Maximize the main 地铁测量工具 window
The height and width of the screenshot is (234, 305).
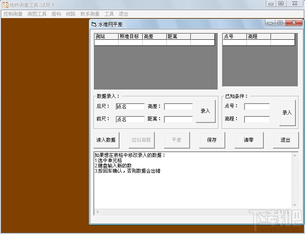(281, 3)
